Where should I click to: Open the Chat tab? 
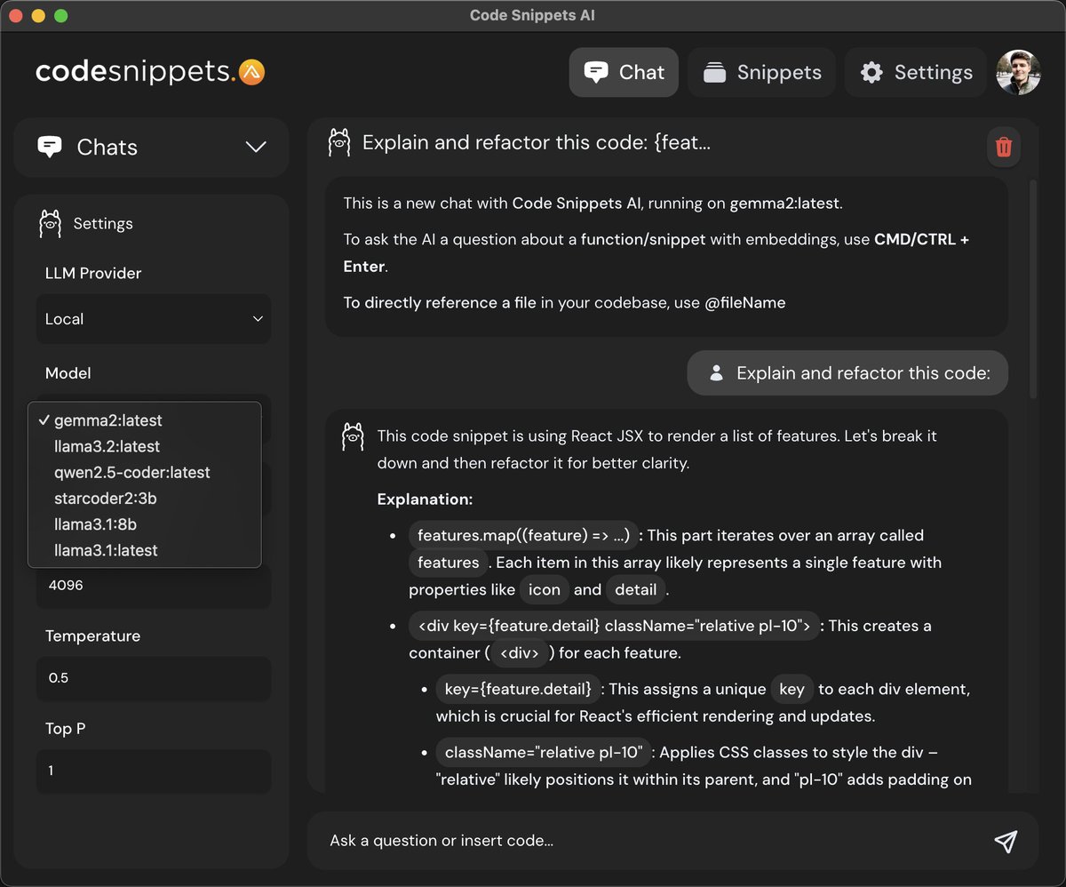[624, 72]
